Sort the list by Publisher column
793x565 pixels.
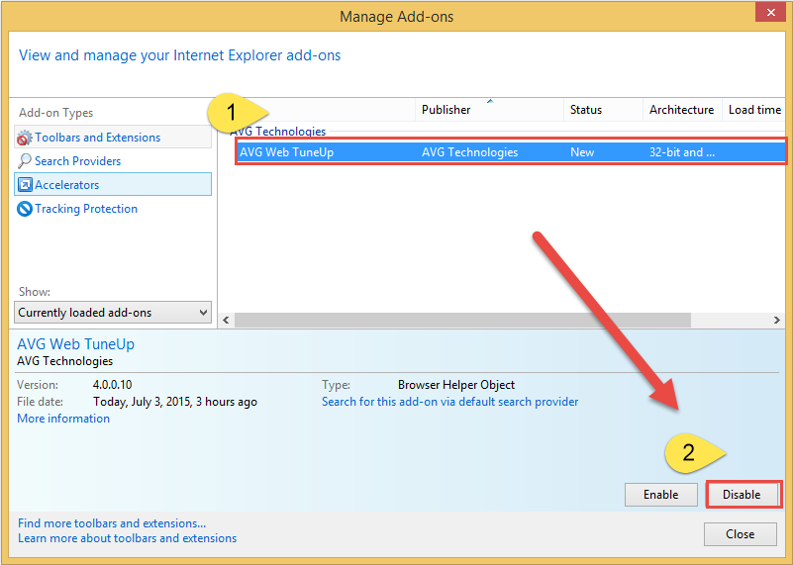[x=489, y=110]
